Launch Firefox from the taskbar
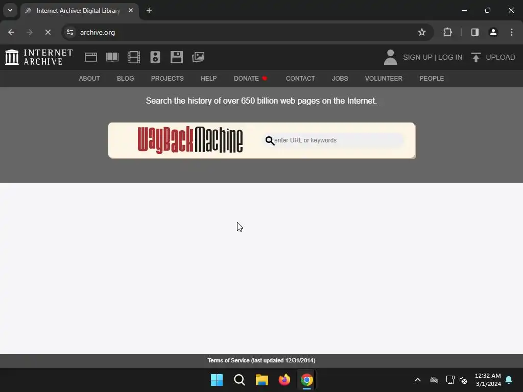The image size is (523, 392). pos(284,380)
